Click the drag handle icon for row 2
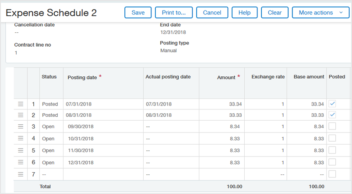352x194 pixels. 20,115
